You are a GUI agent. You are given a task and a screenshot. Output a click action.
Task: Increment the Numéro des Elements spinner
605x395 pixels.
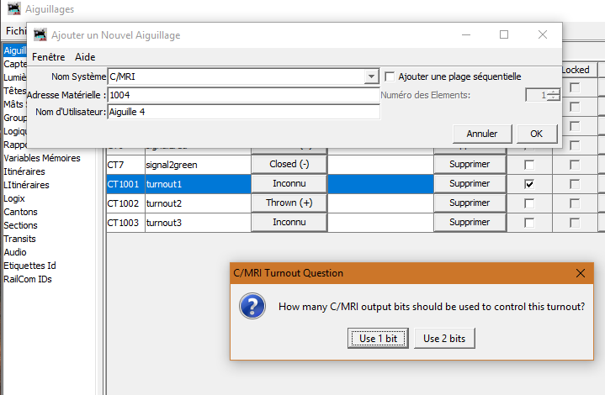[x=553, y=92]
